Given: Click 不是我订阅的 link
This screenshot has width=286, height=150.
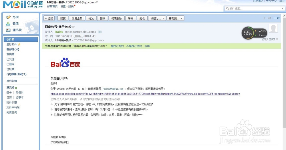Looking at the screenshot, I should pyautogui.click(x=134, y=46).
